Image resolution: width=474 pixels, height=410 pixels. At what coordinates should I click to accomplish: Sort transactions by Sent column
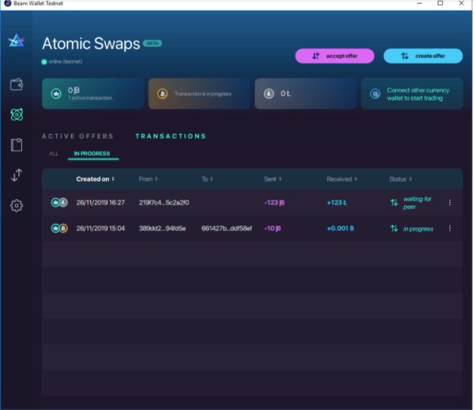(273, 179)
